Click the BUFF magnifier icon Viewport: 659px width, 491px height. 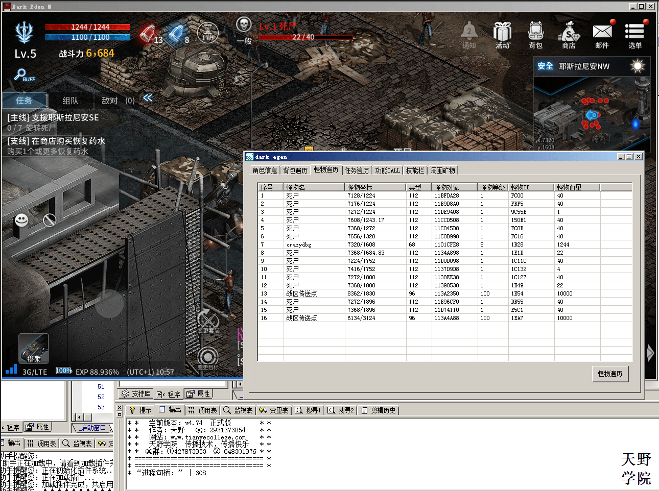(24, 75)
